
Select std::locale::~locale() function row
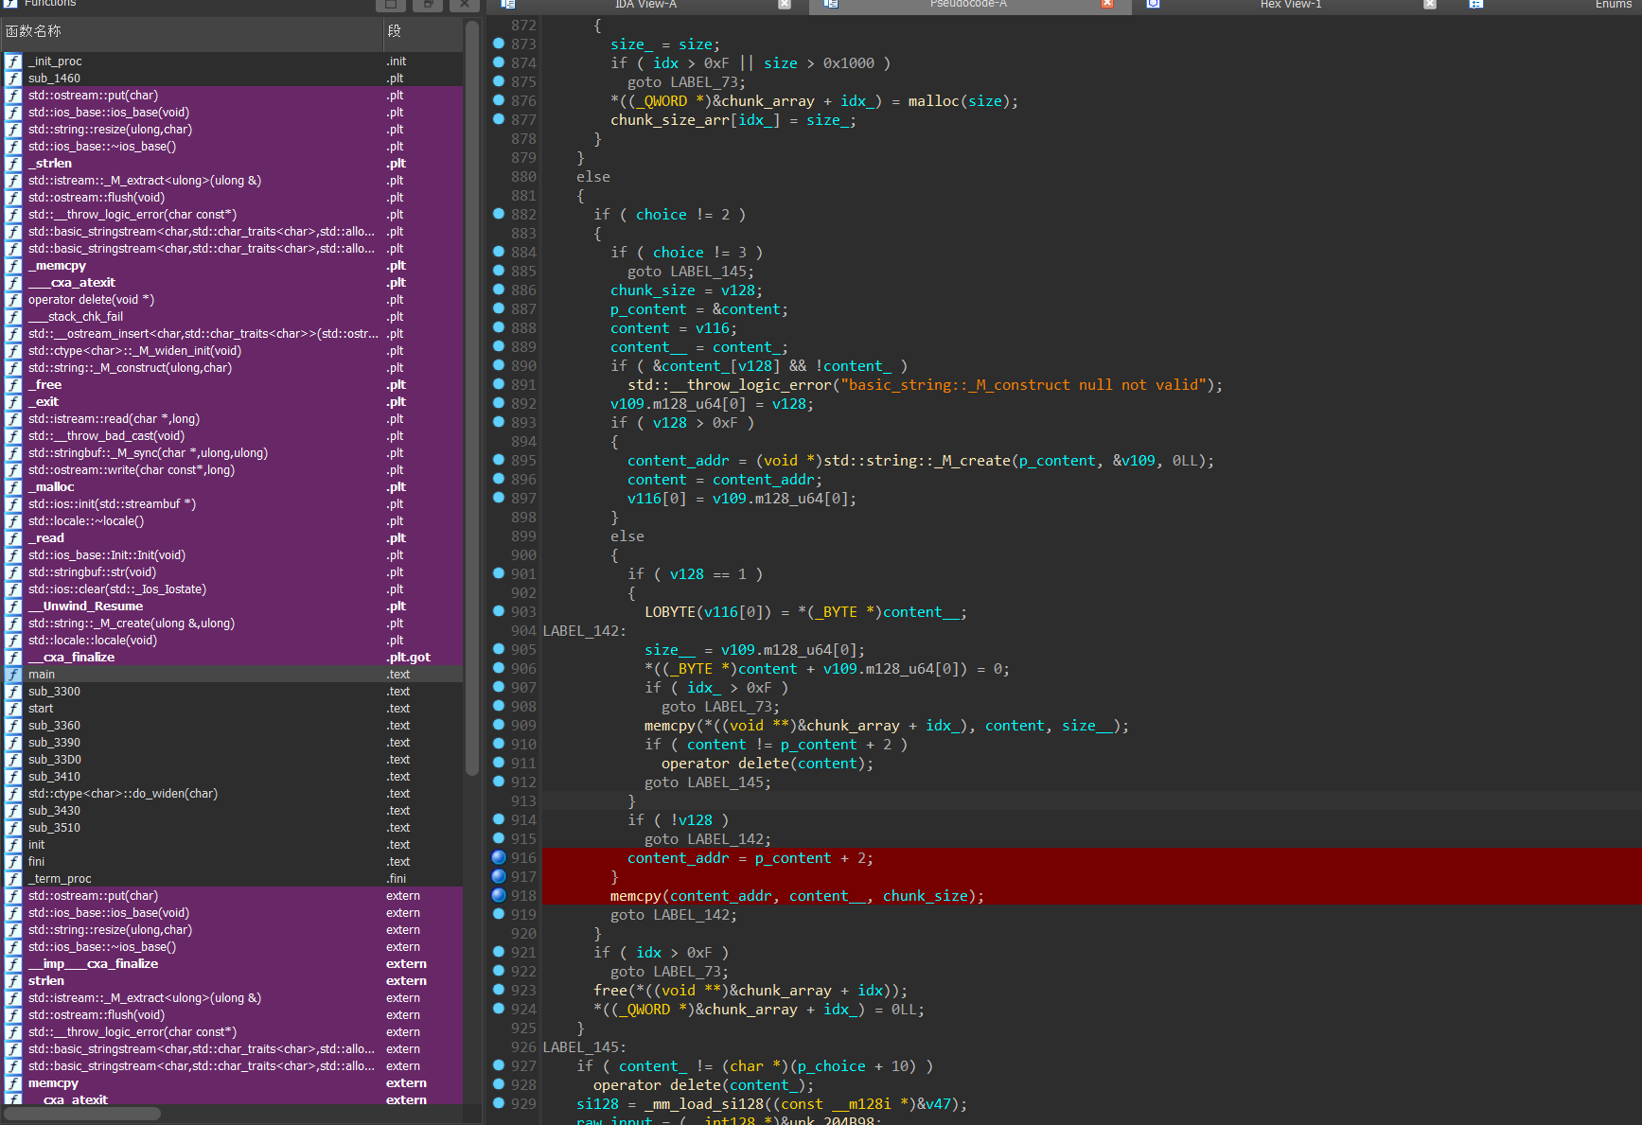232,521
